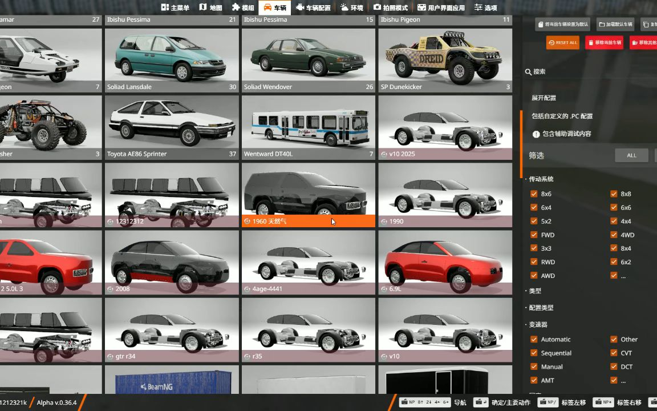Click the 导航 navigation keyboard hint icon
The image size is (657, 411).
[425, 402]
